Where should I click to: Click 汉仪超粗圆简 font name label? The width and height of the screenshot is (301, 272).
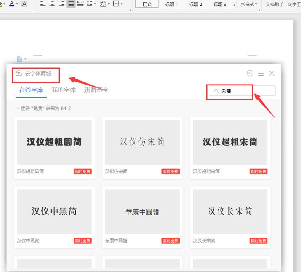(x=30, y=171)
